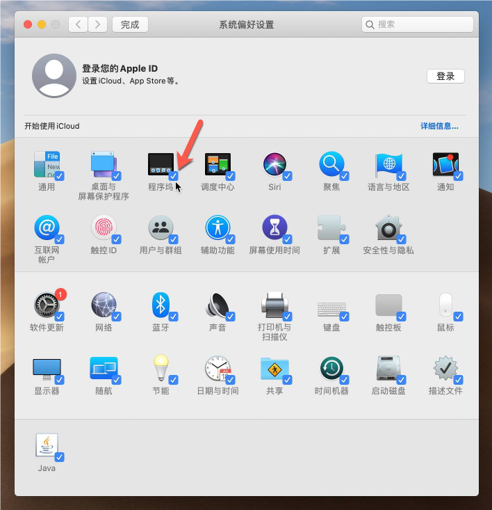Open the 声音 speaker icon
This screenshot has height=510, width=492.
point(218,305)
